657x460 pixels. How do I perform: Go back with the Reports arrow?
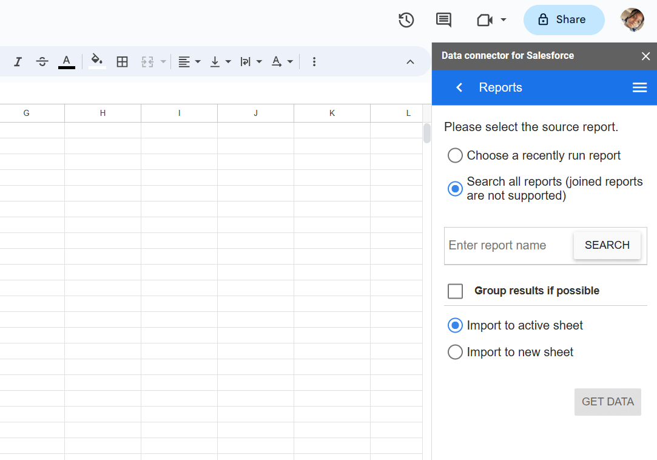(459, 87)
